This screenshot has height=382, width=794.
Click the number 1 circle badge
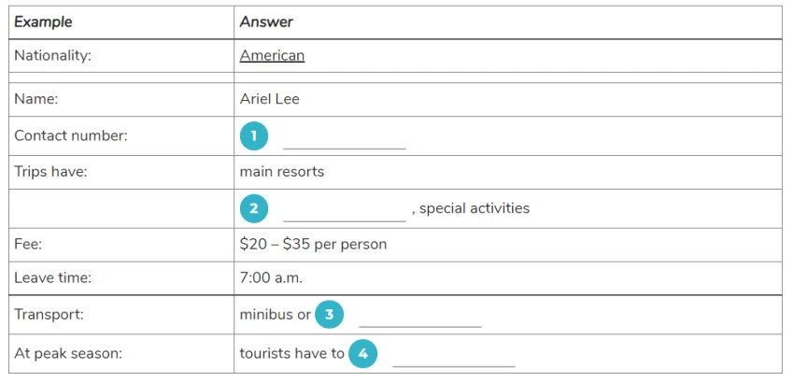click(x=254, y=135)
